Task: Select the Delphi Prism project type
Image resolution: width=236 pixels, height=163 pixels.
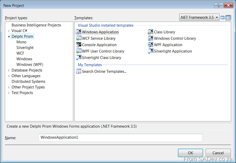Action: coord(22,36)
